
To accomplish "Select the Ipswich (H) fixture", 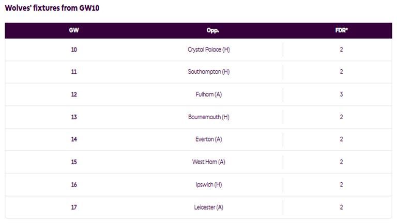I will point(208,185).
